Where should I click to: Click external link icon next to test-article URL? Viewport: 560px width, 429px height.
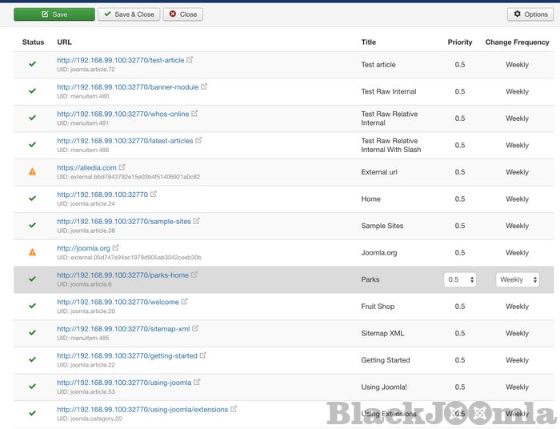190,60
